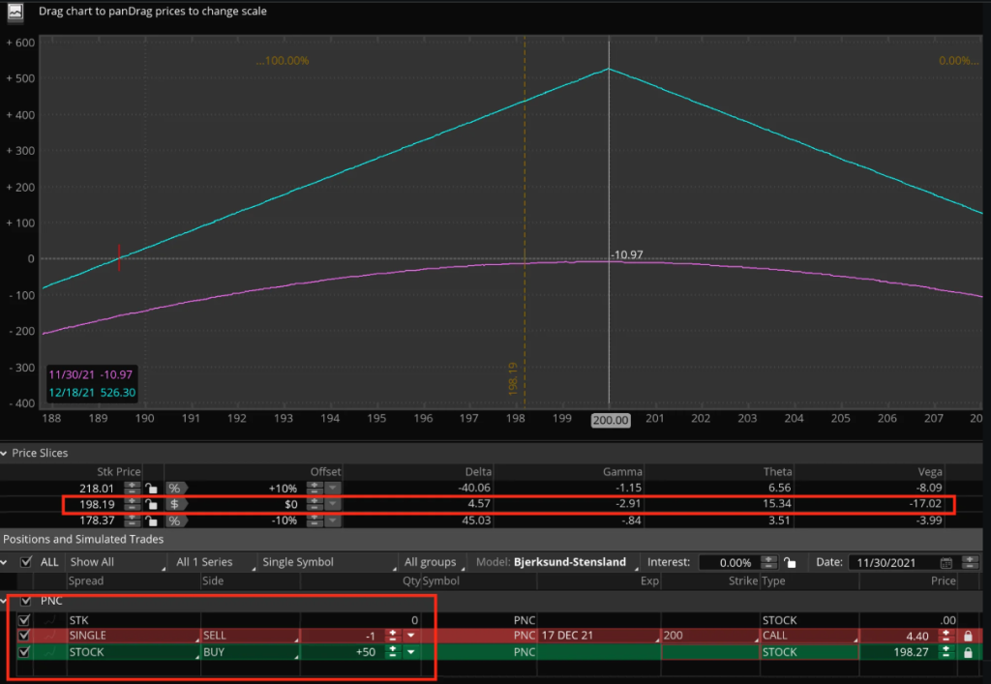Screen dimensions: 991x684
Task: Click the +10% offset stepper
Action: click(x=315, y=489)
